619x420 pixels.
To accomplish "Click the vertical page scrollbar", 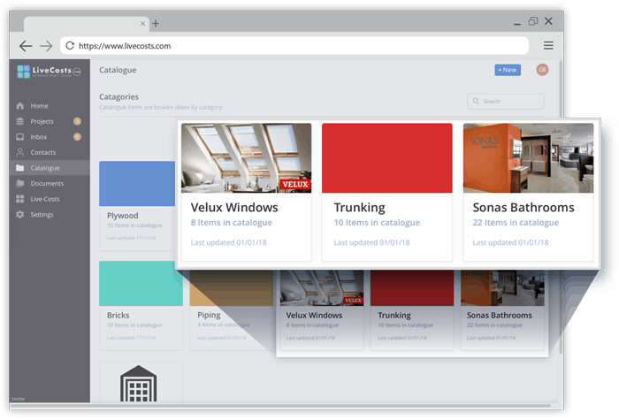I will point(561,206).
